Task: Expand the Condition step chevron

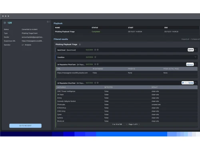Action: pyautogui.click(x=196, y=57)
